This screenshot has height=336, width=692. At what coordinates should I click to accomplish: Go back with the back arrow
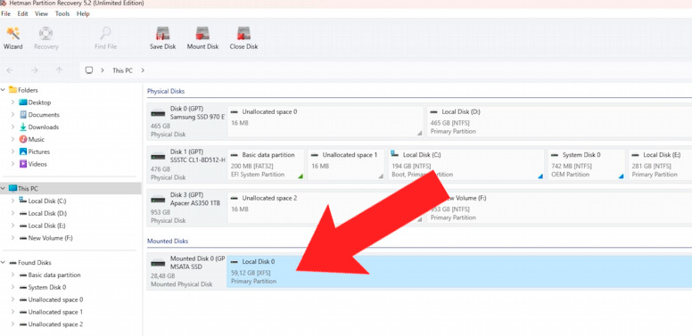point(10,70)
